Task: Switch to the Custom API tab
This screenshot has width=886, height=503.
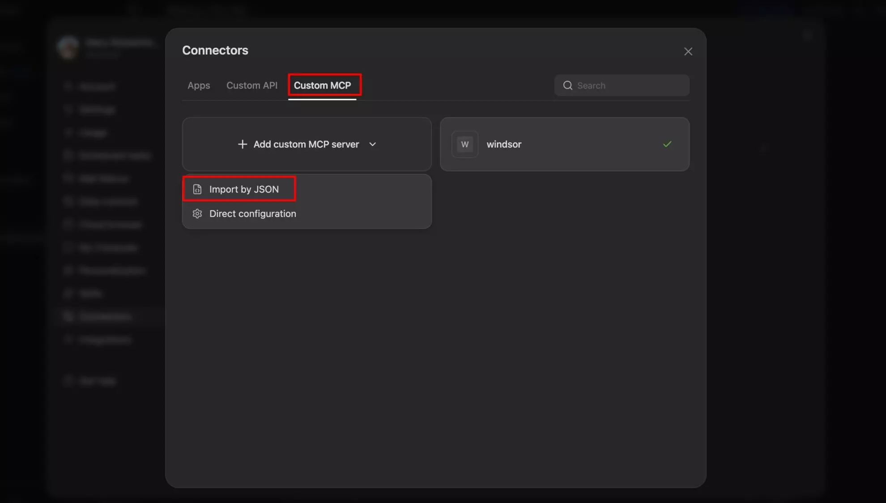Action: (x=251, y=85)
